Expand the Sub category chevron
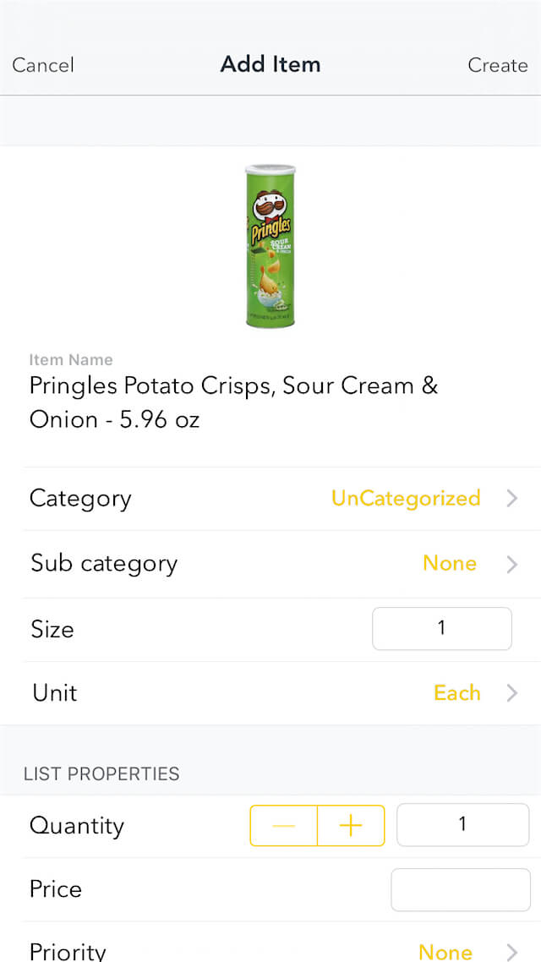Image resolution: width=541 pixels, height=962 pixels. coord(511,564)
